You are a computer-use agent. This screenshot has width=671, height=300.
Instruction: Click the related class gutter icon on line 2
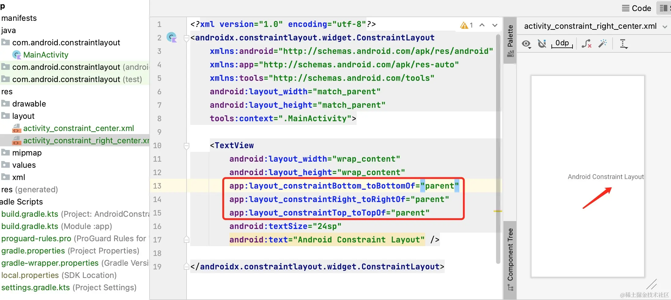click(172, 37)
